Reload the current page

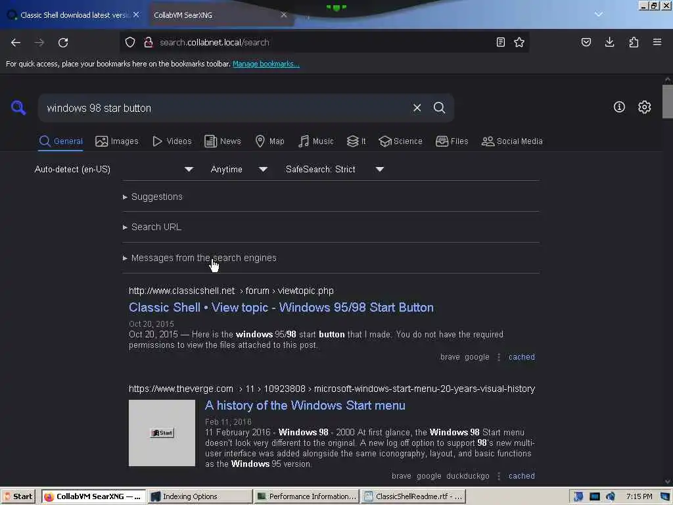click(63, 43)
